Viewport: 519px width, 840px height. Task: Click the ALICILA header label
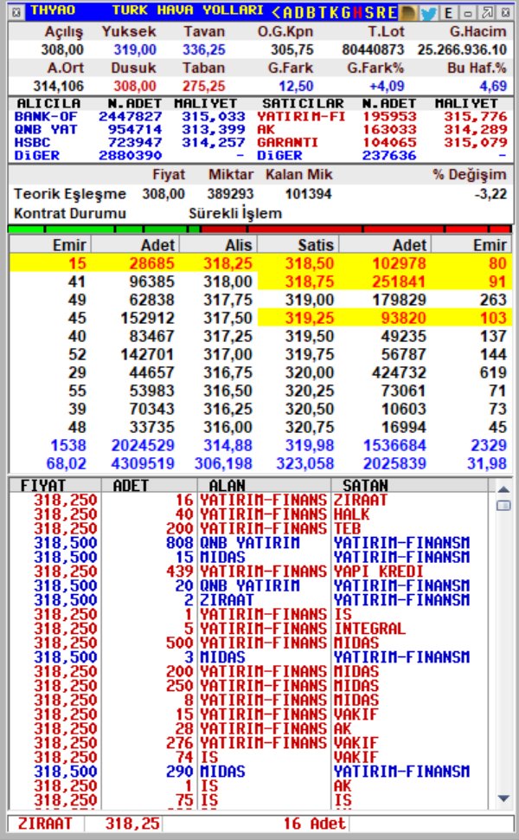(48, 103)
